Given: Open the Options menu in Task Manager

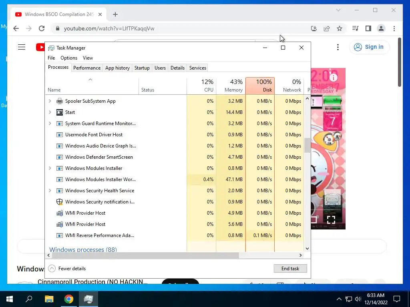Looking at the screenshot, I should coord(69,58).
